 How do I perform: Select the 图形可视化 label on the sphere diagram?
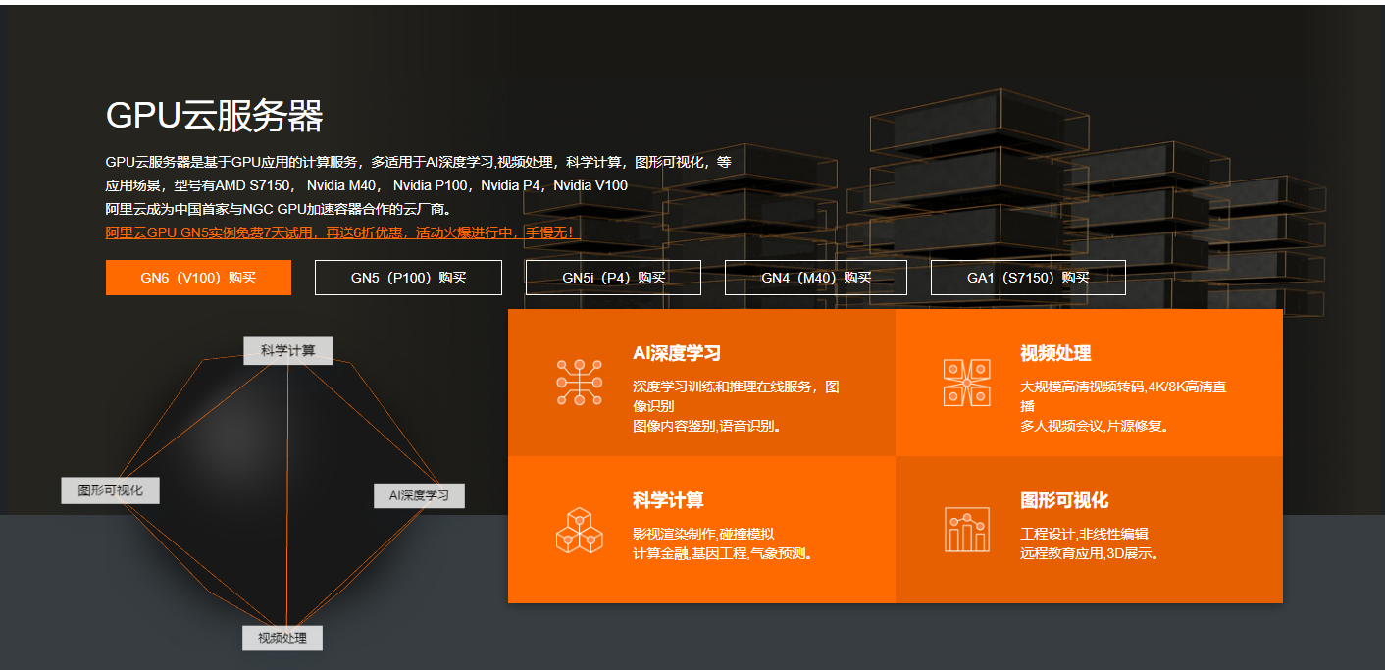[x=110, y=490]
